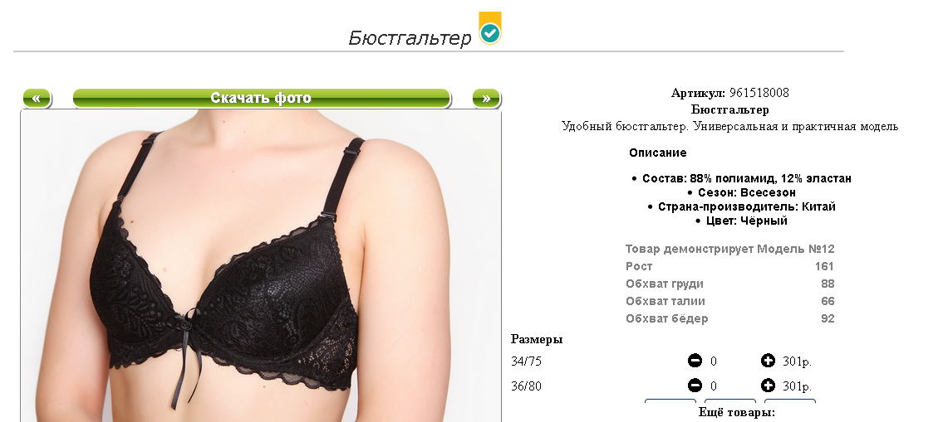The height and width of the screenshot is (422, 943).
Task: Increase quantity for size 36/80
Action: (768, 386)
